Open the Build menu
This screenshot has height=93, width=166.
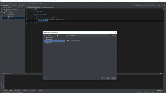point(24,3)
